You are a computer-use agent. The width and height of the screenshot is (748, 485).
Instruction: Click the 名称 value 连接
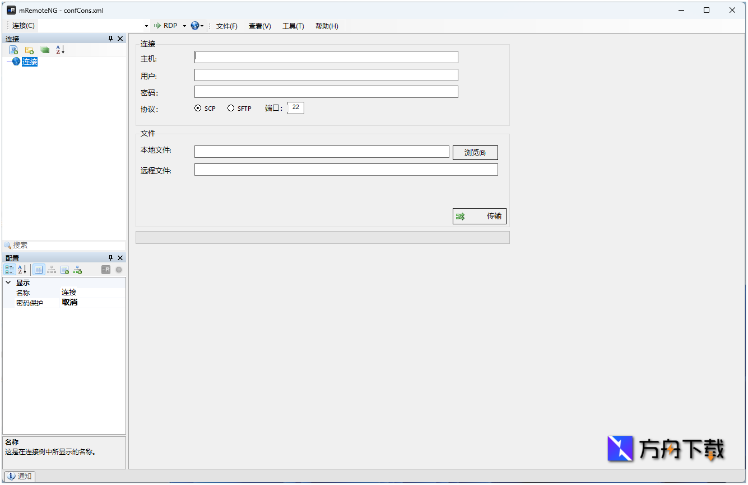tap(69, 293)
